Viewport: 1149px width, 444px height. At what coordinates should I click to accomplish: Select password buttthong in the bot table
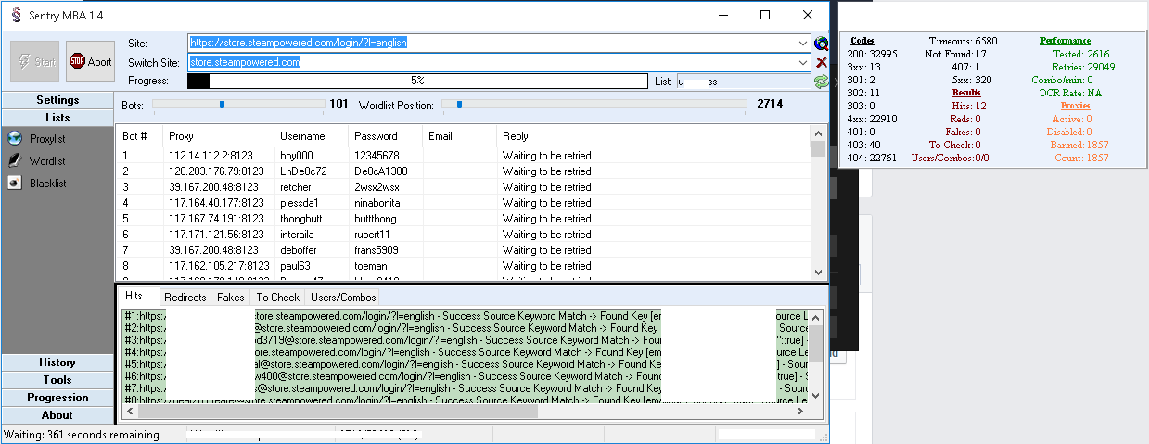pos(377,219)
